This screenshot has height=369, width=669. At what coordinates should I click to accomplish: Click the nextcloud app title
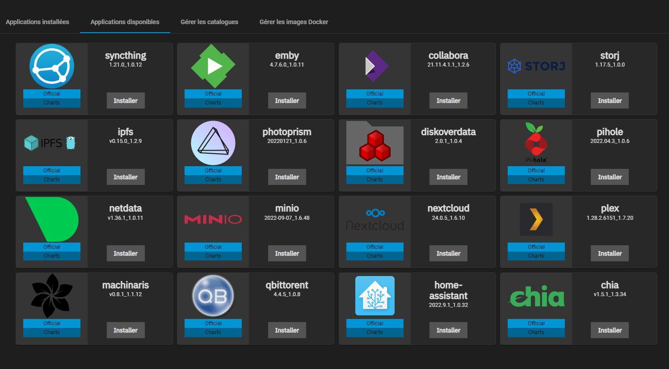click(x=448, y=208)
